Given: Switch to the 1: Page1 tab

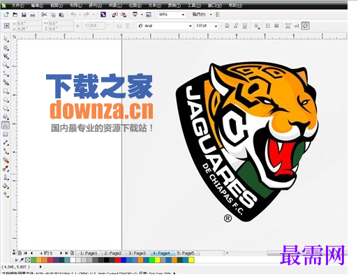Looking at the screenshot, I should (x=89, y=253).
